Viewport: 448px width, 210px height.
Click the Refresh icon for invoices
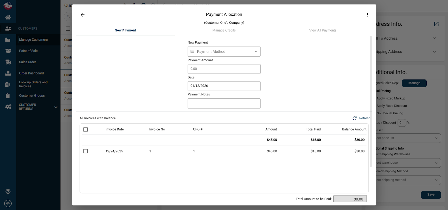click(355, 118)
